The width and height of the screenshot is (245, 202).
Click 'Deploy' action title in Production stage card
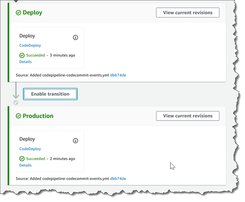[x=27, y=139]
